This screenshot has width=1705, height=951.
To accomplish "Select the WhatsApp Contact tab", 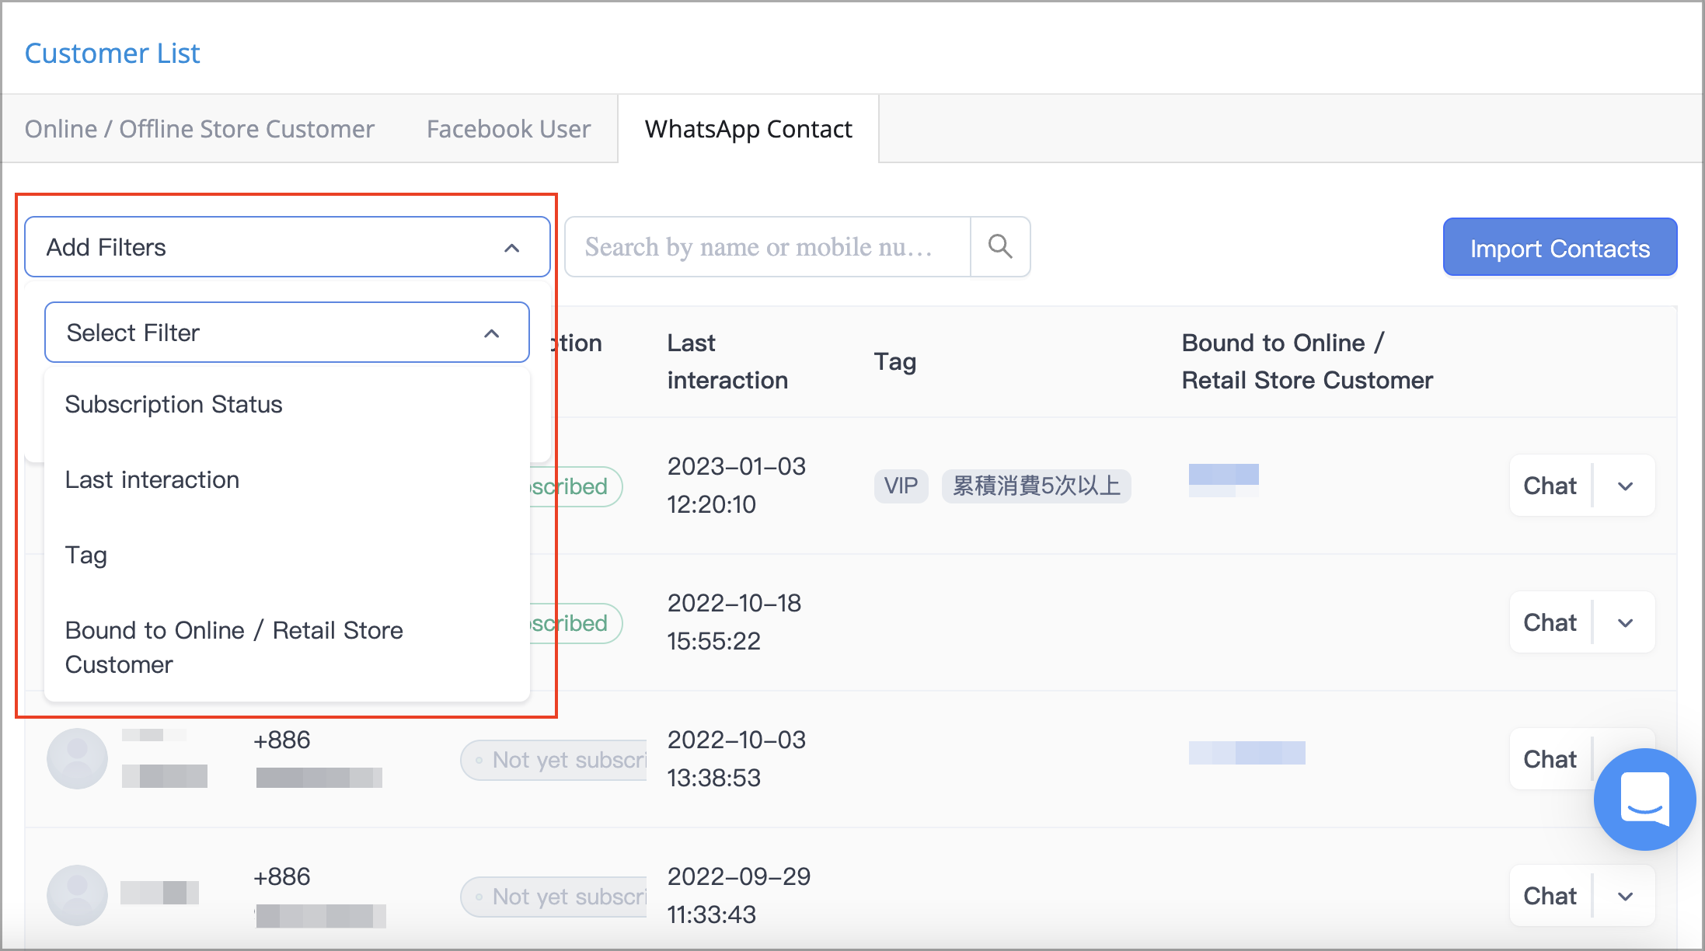I will 748,129.
